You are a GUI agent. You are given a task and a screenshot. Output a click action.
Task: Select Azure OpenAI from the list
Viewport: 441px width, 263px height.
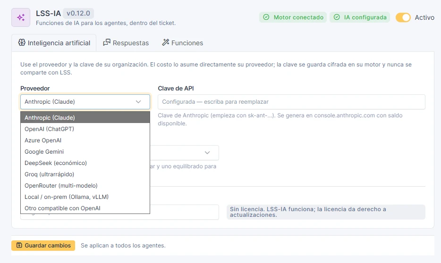[x=85, y=140]
